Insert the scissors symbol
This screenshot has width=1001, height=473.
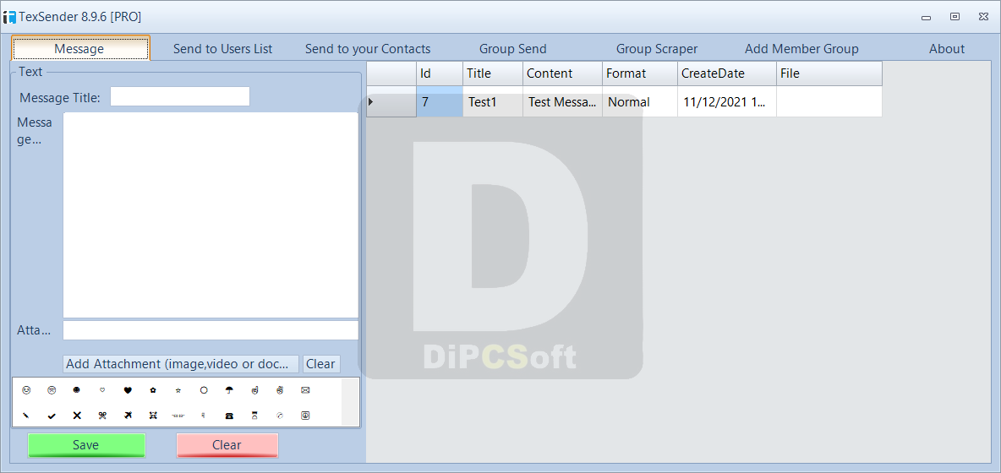click(x=102, y=415)
